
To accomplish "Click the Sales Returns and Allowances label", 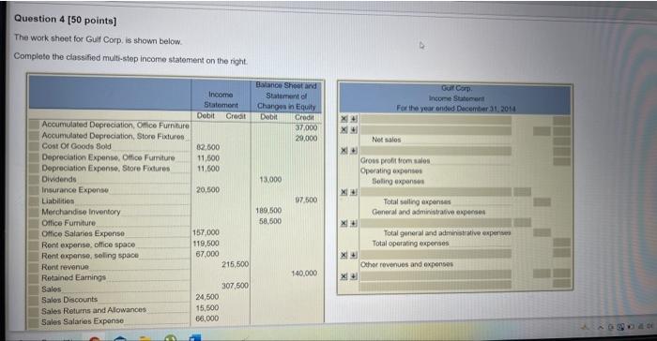I will point(94,310).
